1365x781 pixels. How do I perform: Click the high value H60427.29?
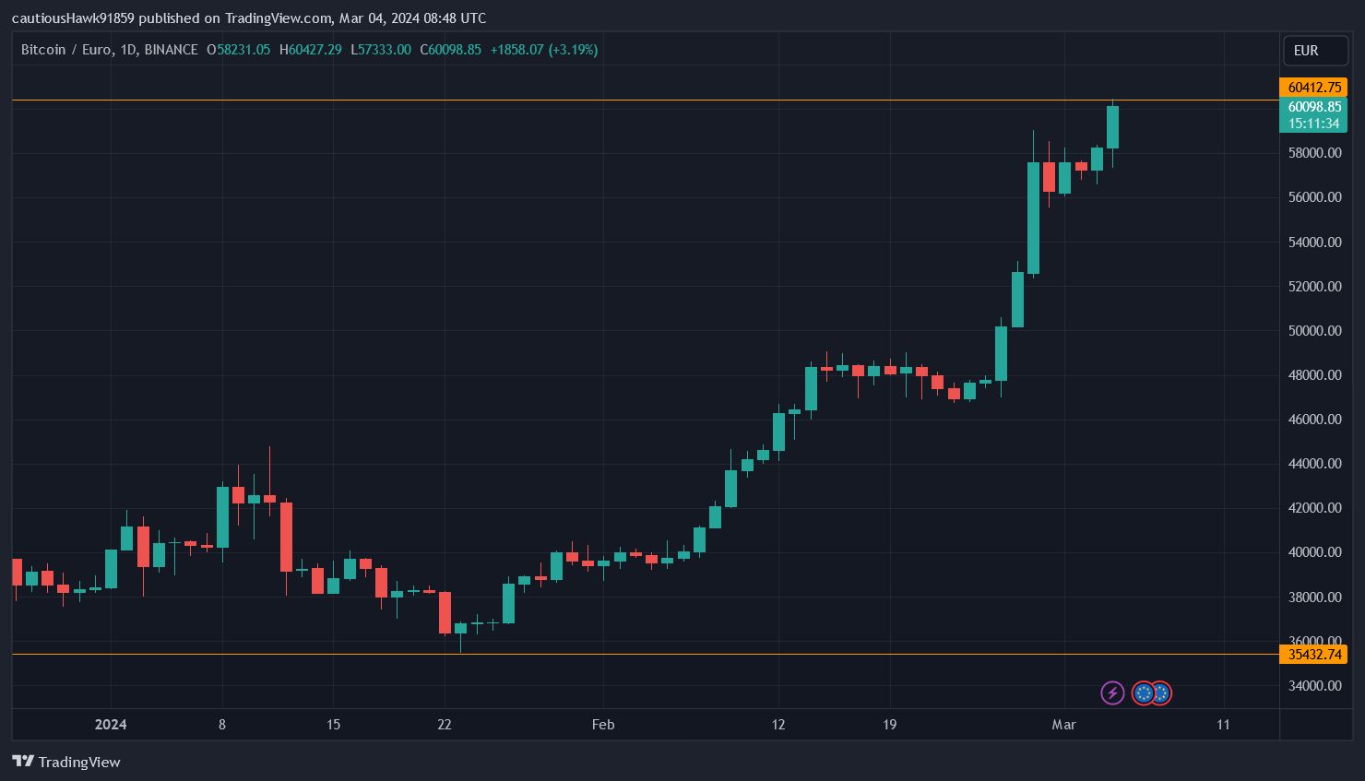[311, 50]
